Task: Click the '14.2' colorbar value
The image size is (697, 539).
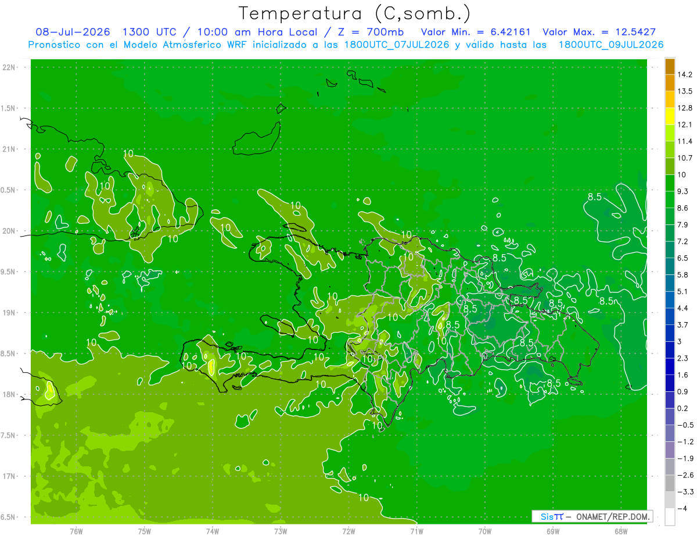Action: pyautogui.click(x=685, y=74)
